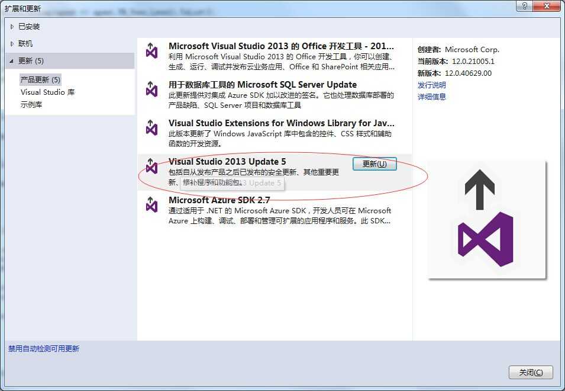Viewport: 565px width, 391px height.
Task: Collapse the 更新 (5) tree node
Action: tap(12, 61)
